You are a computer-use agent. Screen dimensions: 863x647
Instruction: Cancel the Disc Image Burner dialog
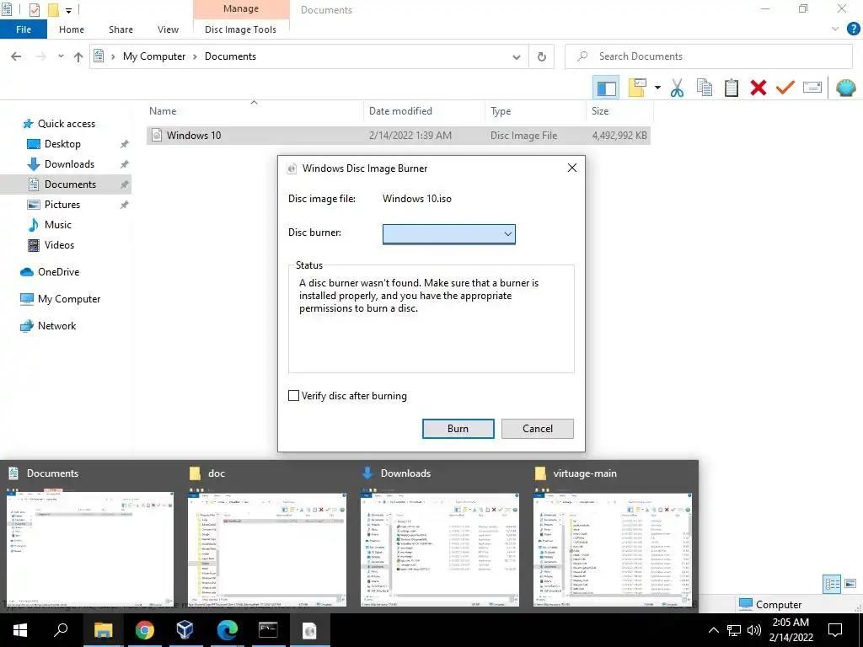[x=537, y=429]
